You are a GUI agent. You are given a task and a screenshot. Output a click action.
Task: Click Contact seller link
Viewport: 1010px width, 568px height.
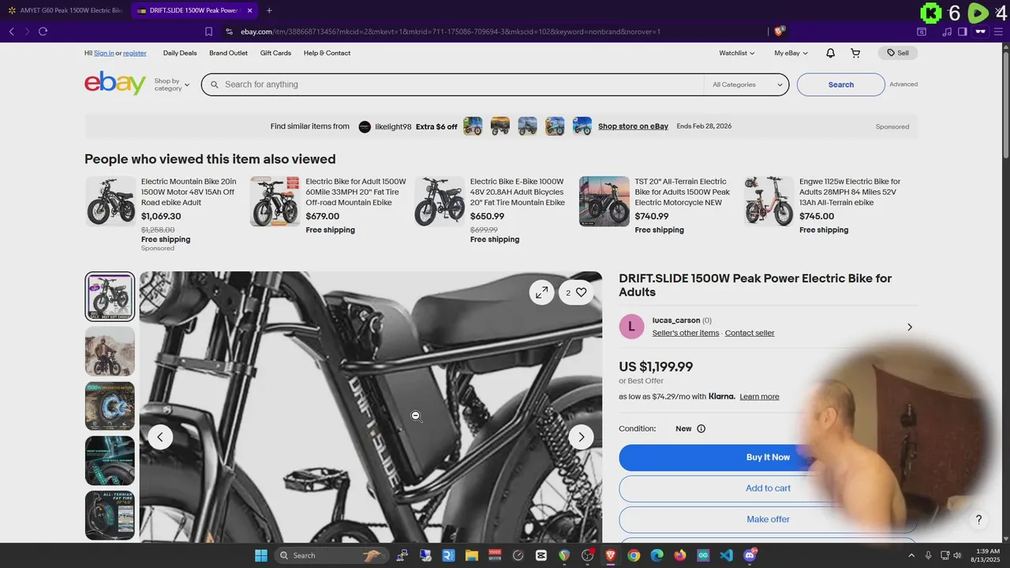[x=750, y=333]
